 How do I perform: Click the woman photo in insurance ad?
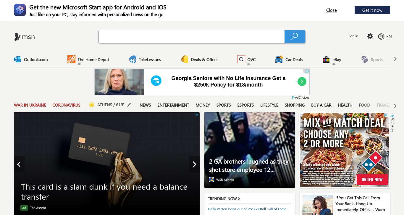click(119, 82)
